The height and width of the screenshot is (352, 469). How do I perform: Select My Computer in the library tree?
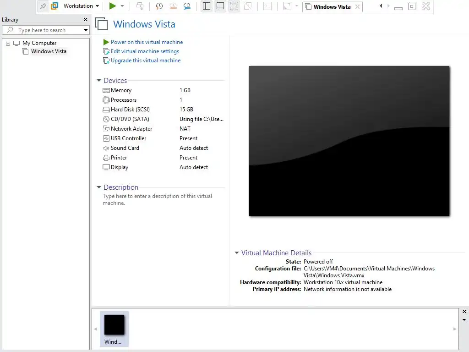coord(39,43)
